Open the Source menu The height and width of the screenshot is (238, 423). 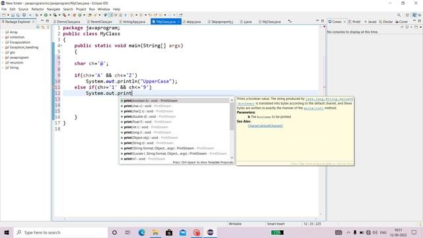(23, 9)
